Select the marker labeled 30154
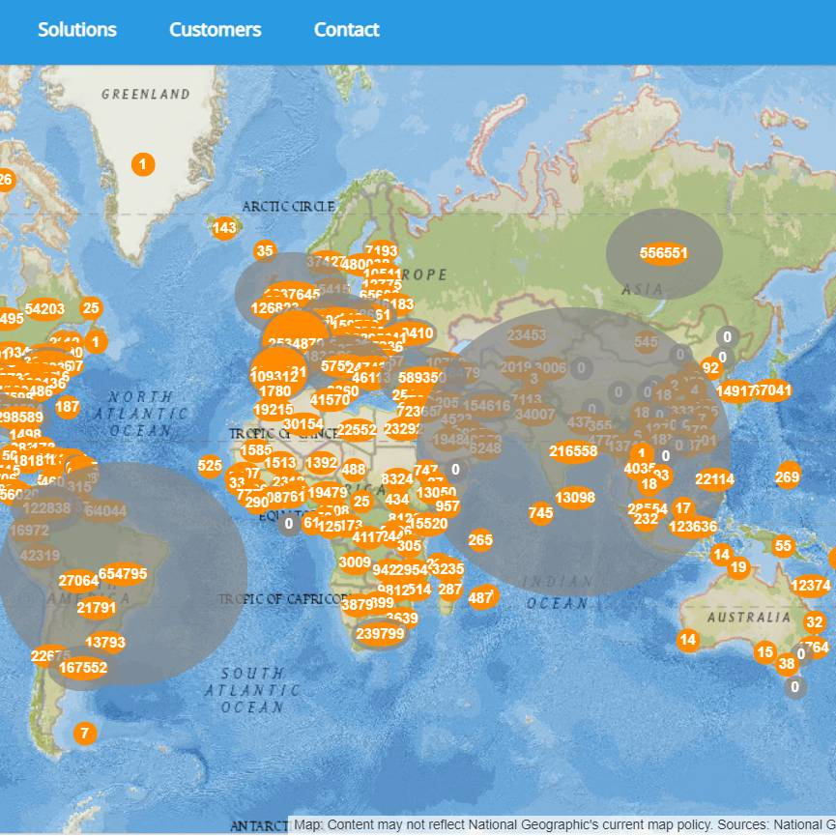Screen dimensions: 836x836 pyautogui.click(x=303, y=424)
